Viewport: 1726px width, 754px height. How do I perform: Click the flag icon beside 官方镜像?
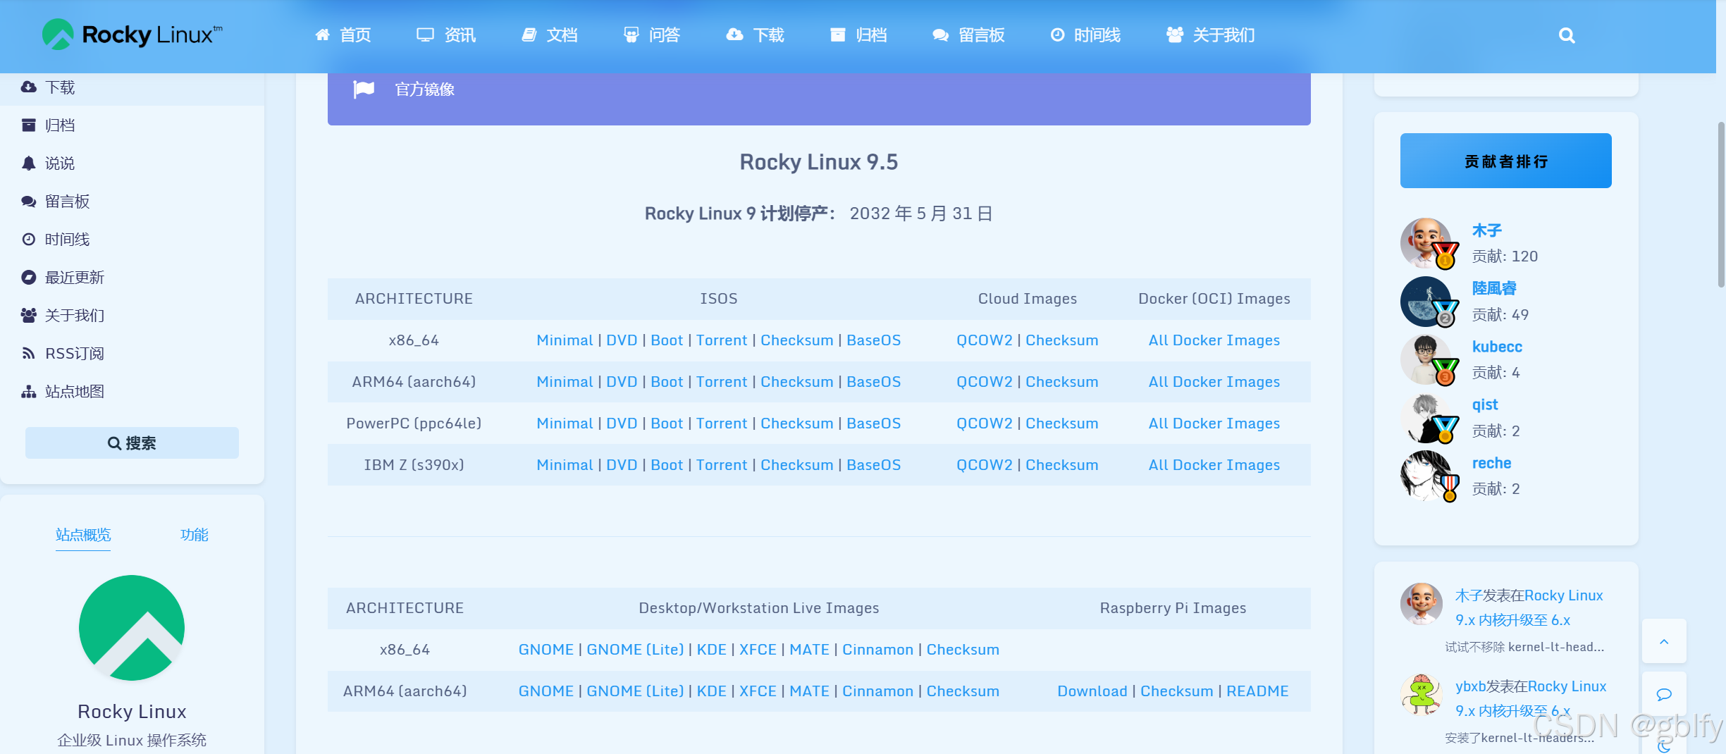pos(364,89)
